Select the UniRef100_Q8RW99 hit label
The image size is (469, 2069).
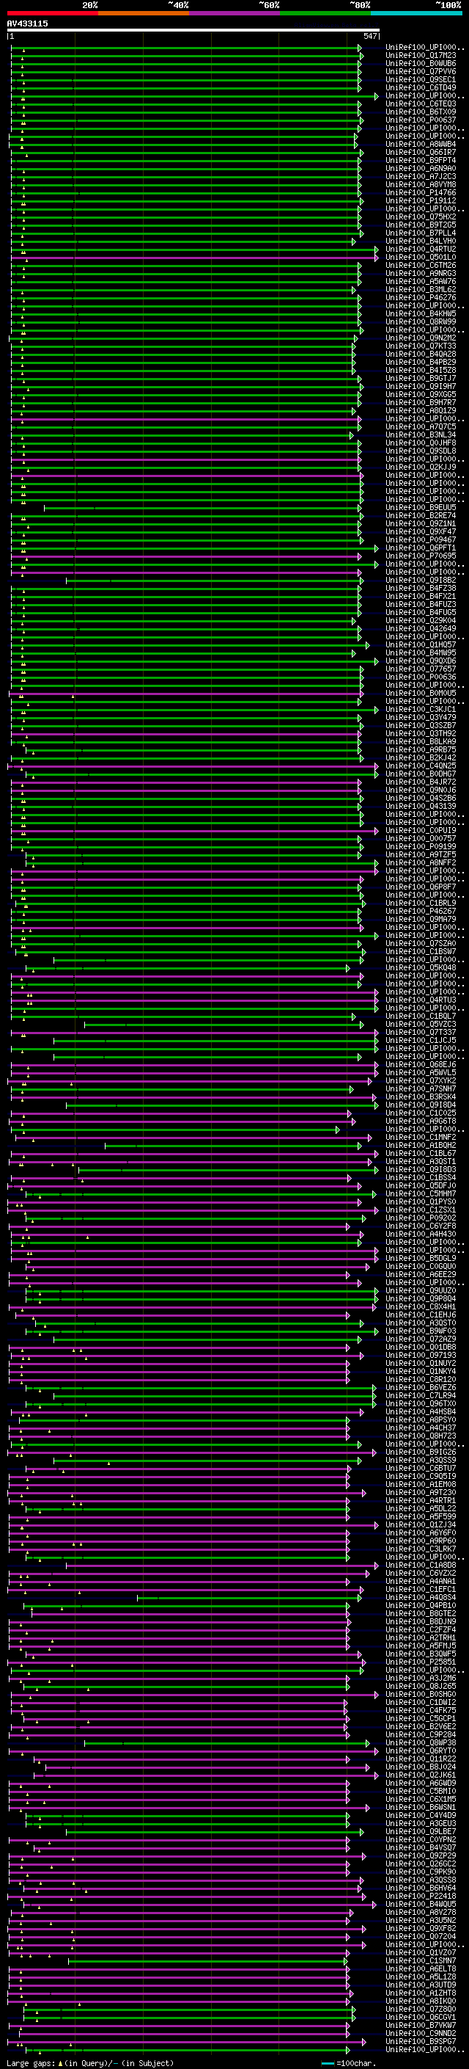[421, 322]
